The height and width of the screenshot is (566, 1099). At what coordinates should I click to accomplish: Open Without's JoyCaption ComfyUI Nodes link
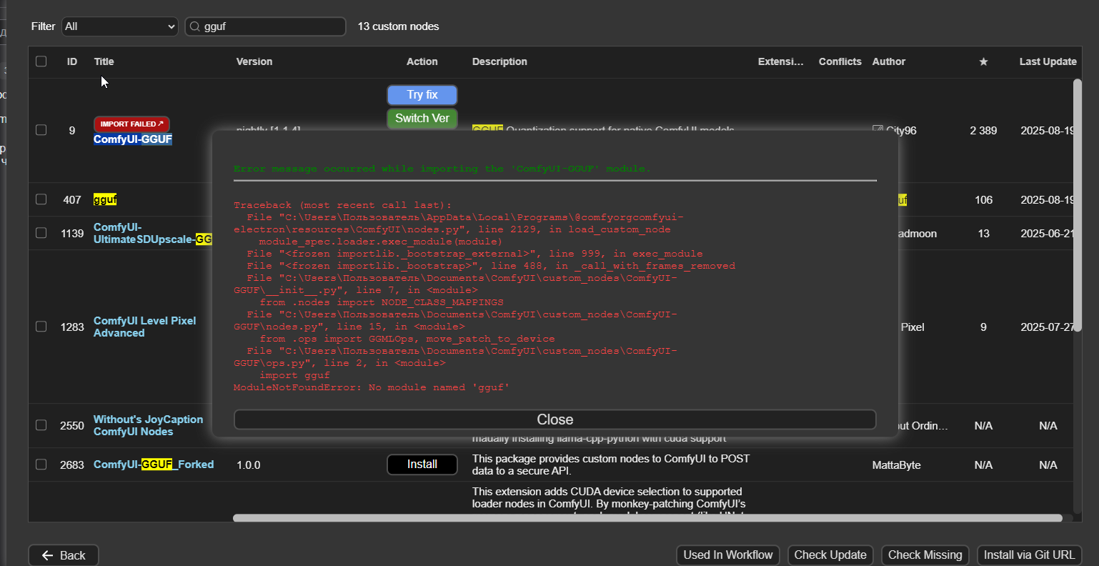pyautogui.click(x=148, y=425)
